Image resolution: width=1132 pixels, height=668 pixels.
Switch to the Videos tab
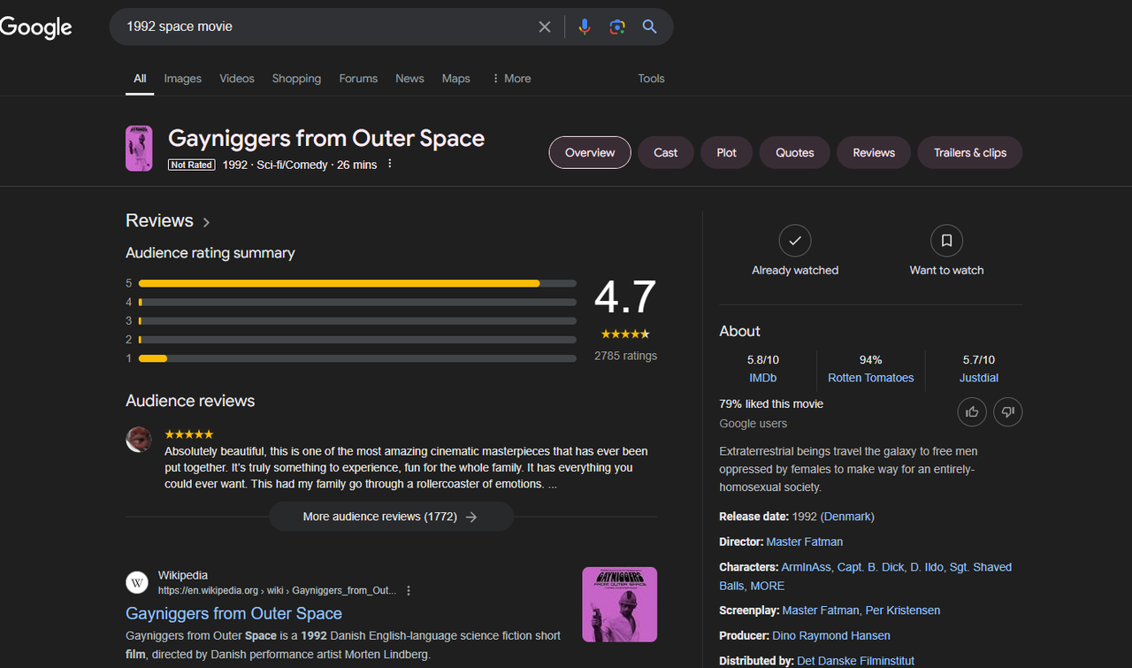coord(237,79)
